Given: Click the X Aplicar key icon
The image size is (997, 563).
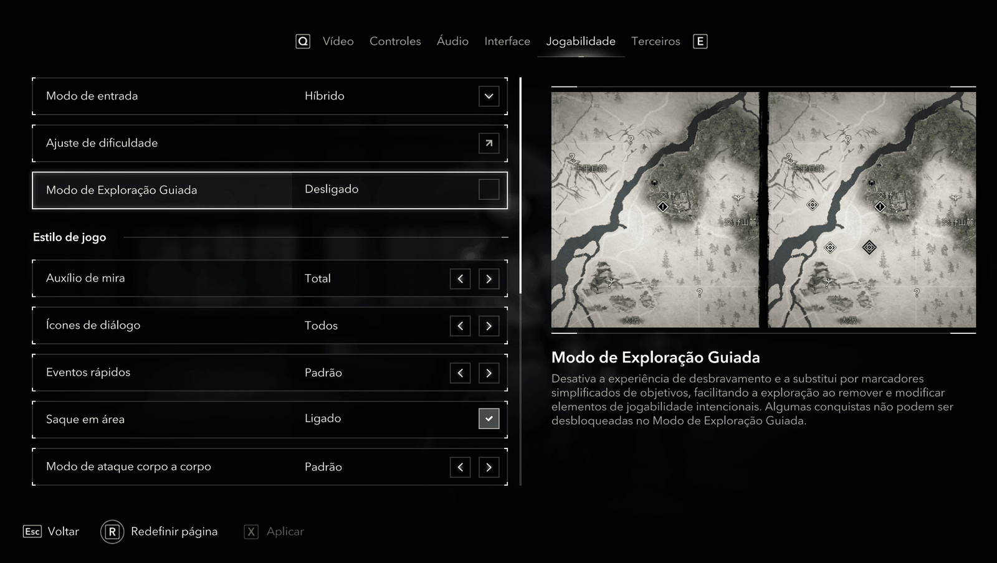Looking at the screenshot, I should (x=251, y=532).
